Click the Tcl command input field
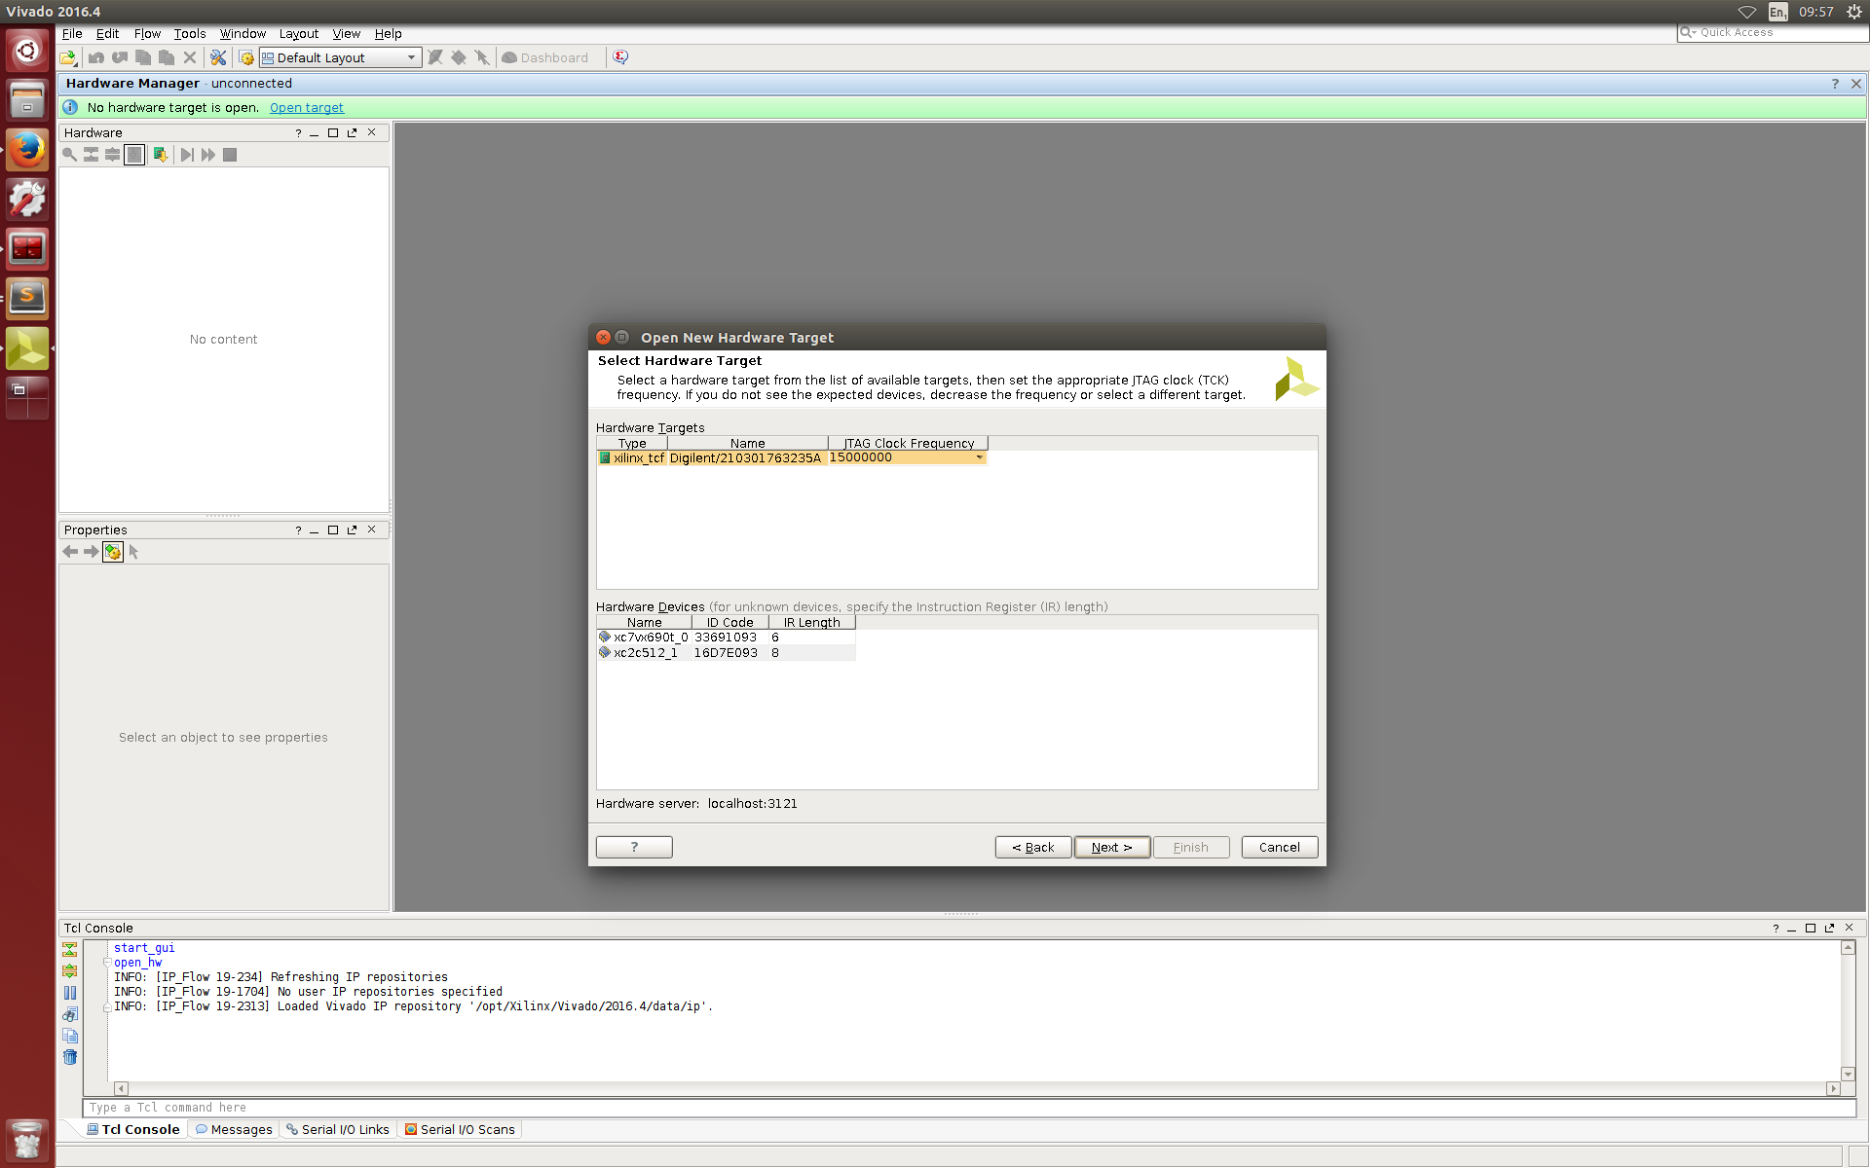1870x1168 pixels. click(970, 1108)
